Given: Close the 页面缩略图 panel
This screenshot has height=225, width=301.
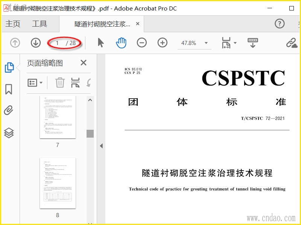Looking at the screenshot, I should (84, 63).
